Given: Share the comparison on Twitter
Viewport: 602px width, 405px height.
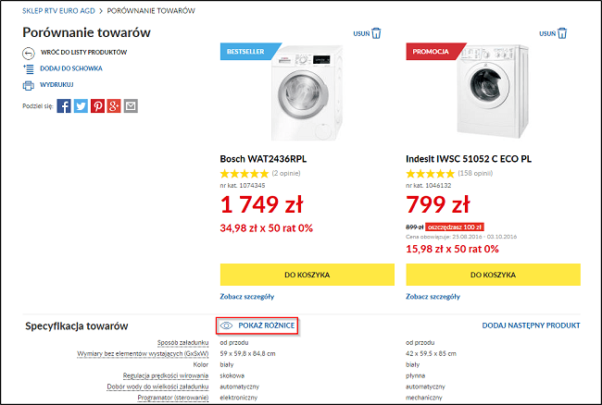Looking at the screenshot, I should coord(81,106).
